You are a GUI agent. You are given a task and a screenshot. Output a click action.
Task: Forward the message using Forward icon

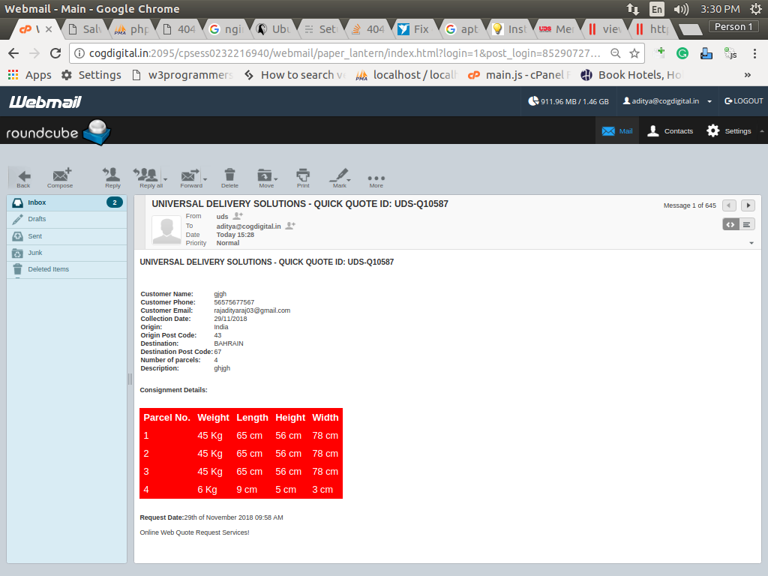point(190,177)
